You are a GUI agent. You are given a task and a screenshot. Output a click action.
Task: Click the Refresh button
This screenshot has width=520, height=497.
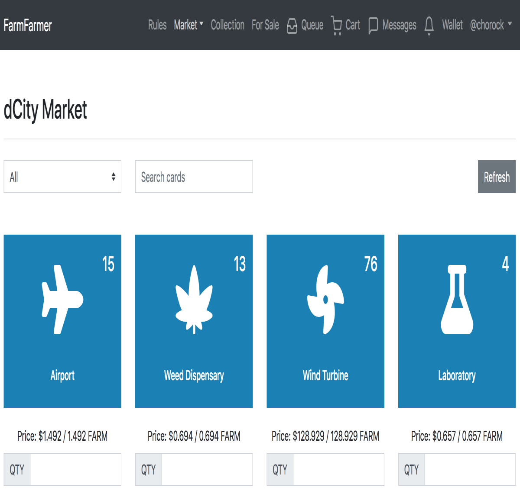pyautogui.click(x=497, y=177)
